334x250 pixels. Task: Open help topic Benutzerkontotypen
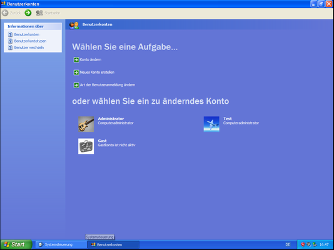(x=30, y=41)
